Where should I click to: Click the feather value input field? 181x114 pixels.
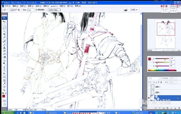point(31,10)
